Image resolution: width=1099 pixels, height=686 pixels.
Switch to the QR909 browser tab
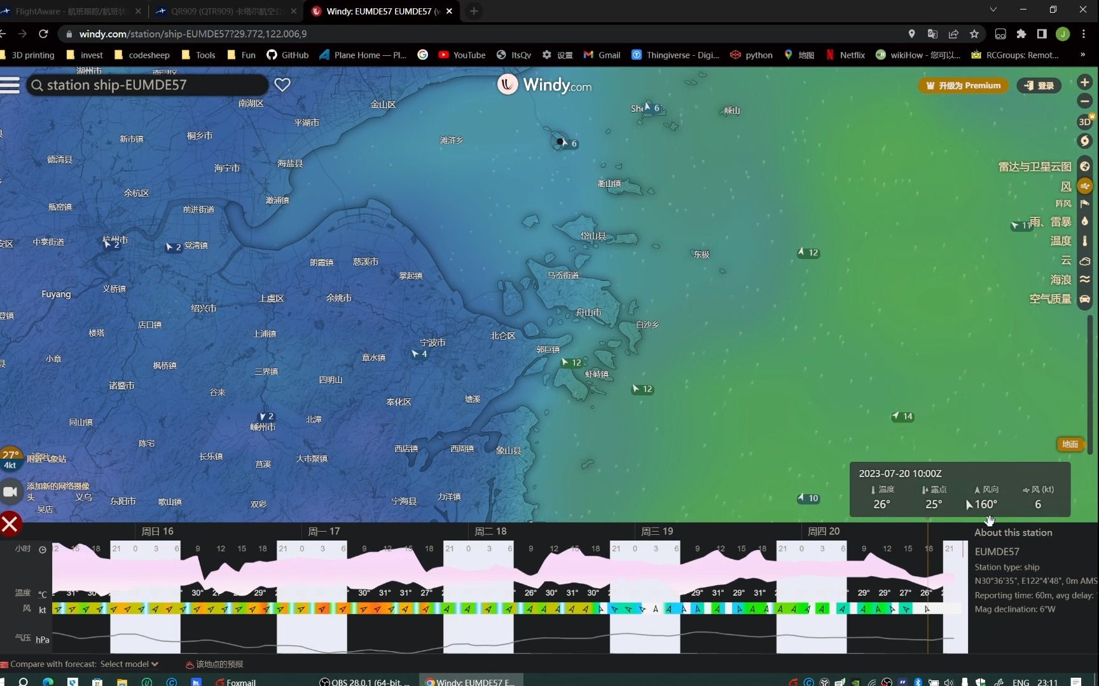(x=226, y=11)
